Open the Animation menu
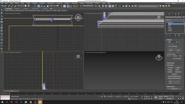This screenshot has width=185, height=104. [x=42, y=3]
